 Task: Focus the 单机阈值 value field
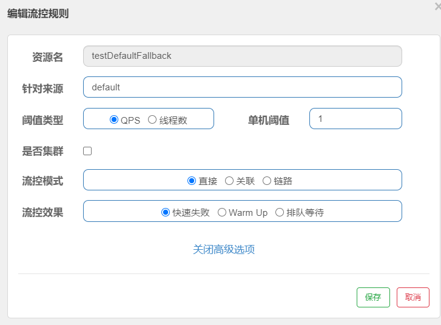point(355,119)
